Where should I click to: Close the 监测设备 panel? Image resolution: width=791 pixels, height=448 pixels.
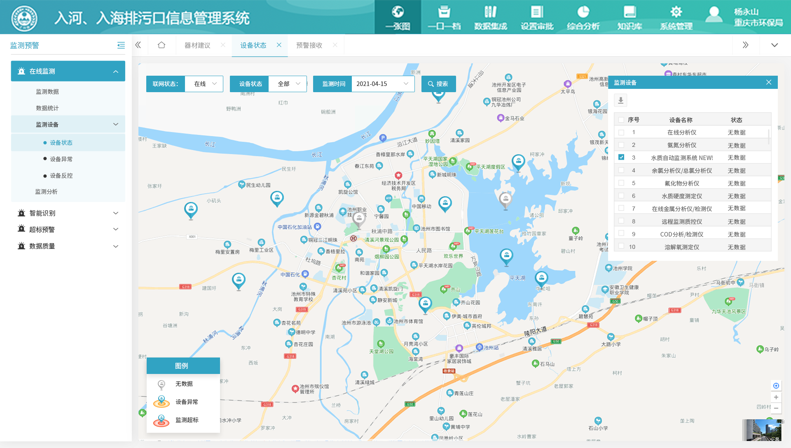[769, 82]
